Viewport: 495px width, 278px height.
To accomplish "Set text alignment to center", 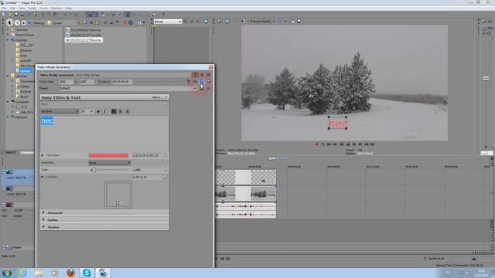I will (121, 111).
